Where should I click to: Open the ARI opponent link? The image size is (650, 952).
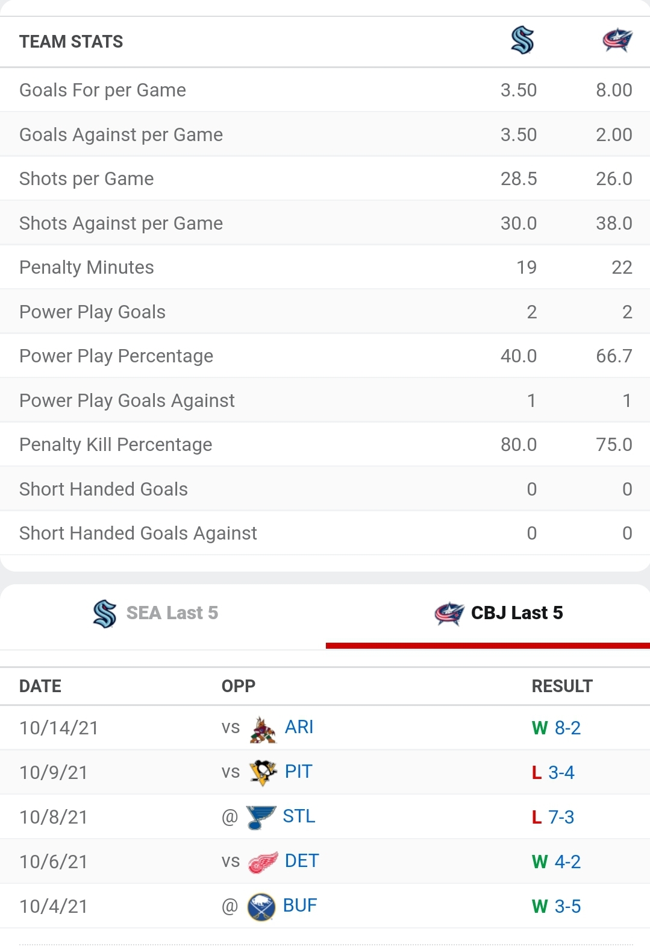click(299, 727)
